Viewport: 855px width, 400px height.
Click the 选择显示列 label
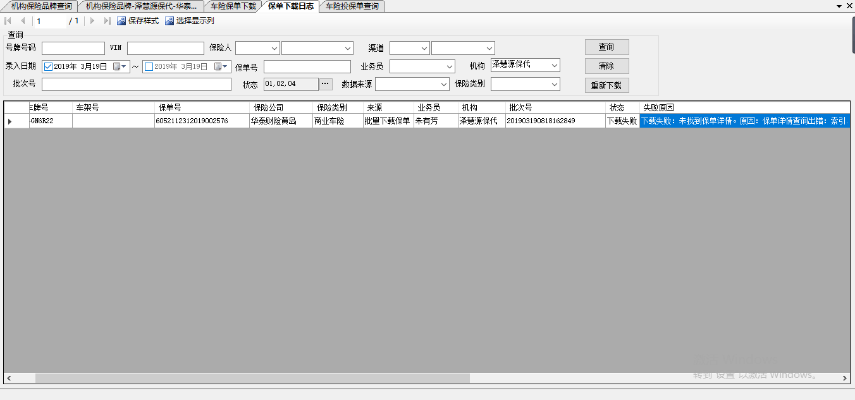pos(195,21)
